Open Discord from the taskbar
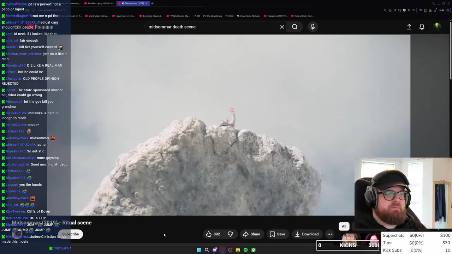 click(x=214, y=250)
